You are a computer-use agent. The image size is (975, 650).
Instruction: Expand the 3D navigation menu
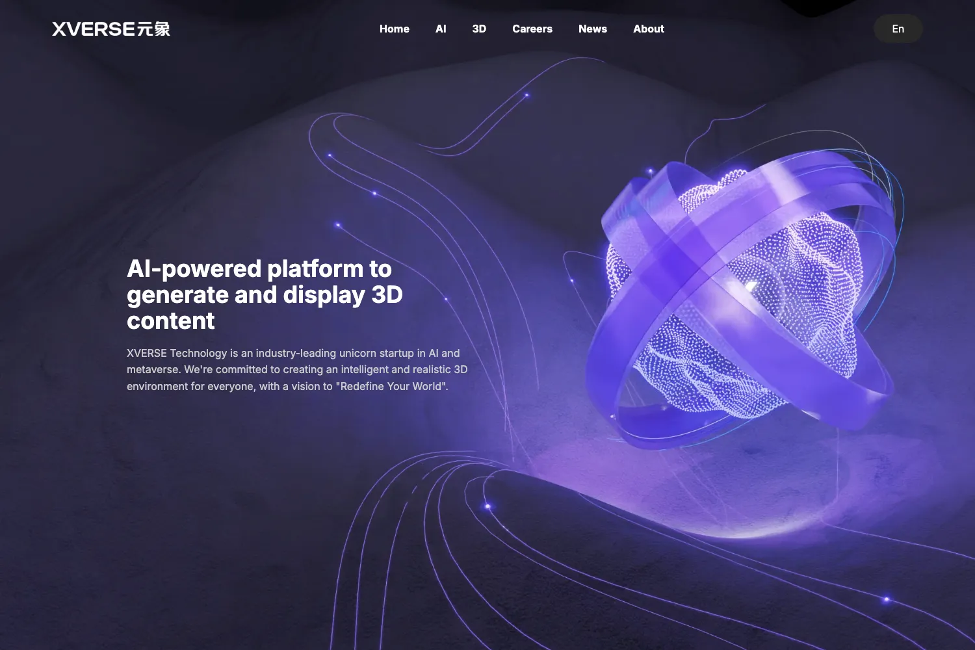pos(479,29)
